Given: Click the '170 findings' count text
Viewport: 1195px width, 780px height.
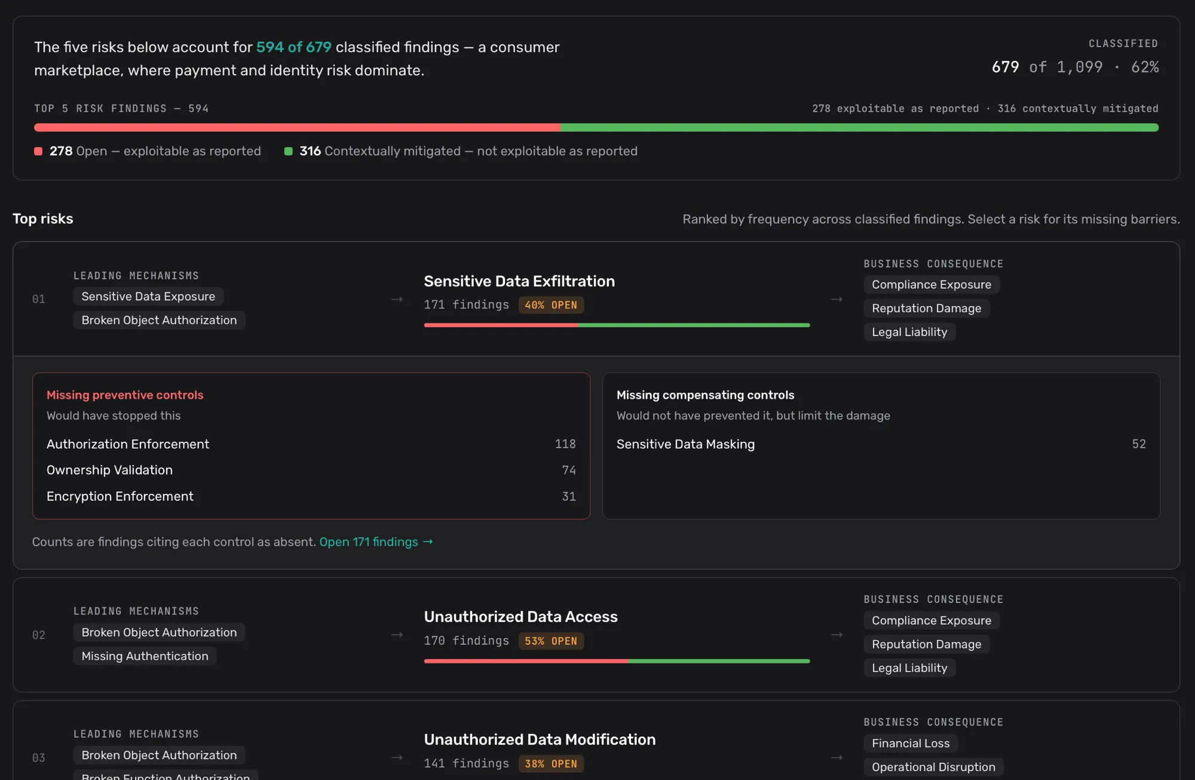Looking at the screenshot, I should tap(466, 641).
